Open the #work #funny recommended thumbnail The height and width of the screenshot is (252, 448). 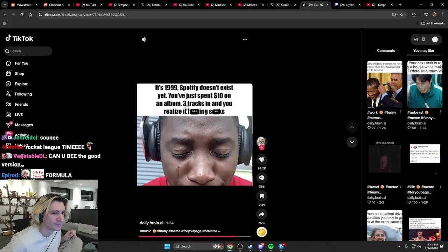[385, 84]
